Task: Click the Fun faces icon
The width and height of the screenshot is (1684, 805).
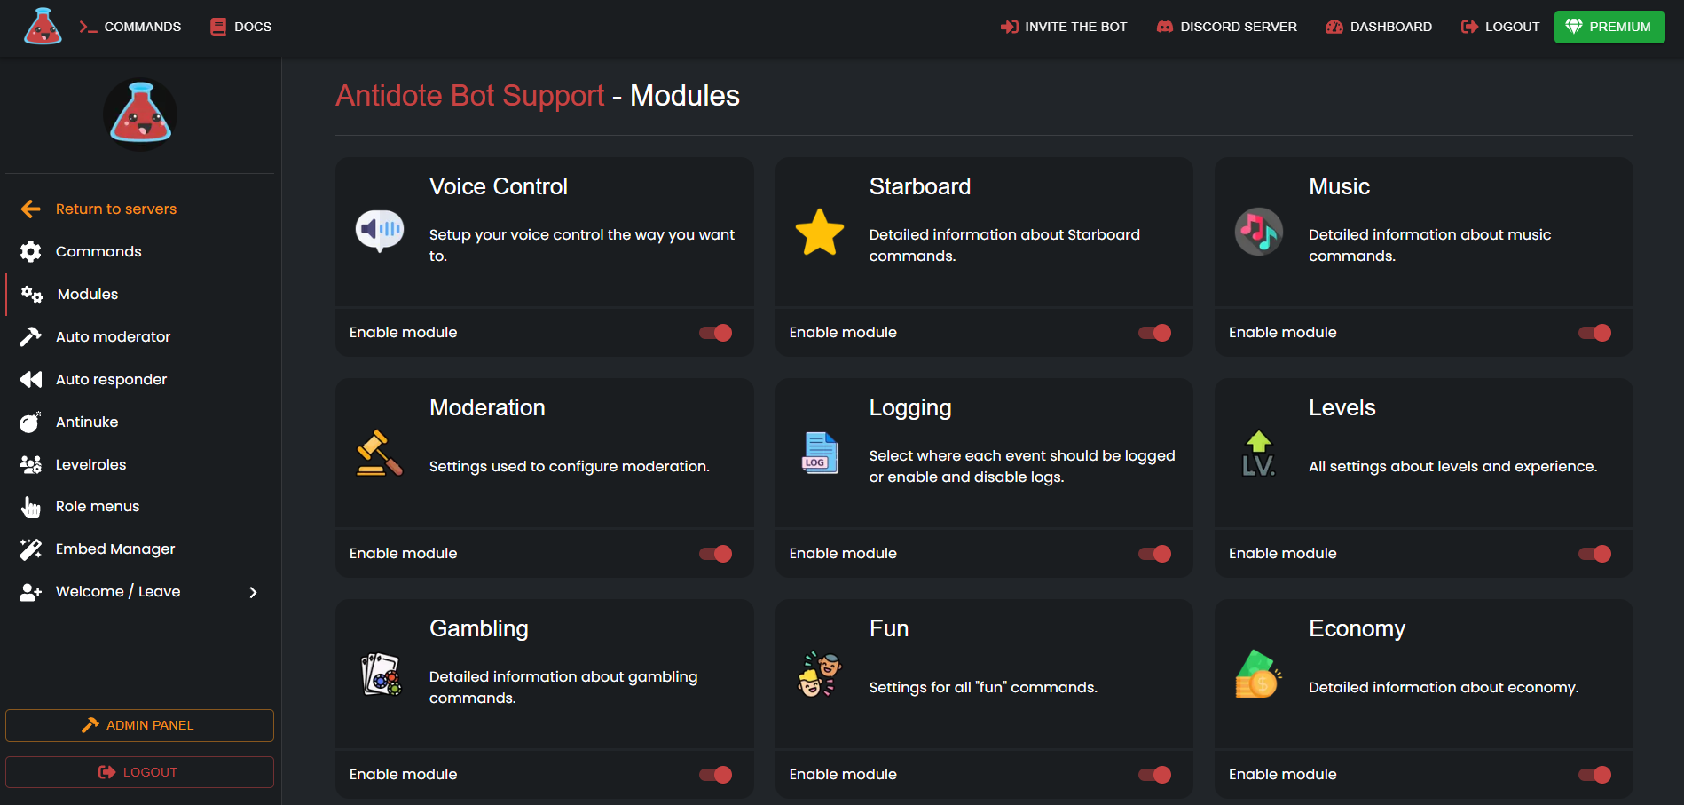Action: point(820,674)
